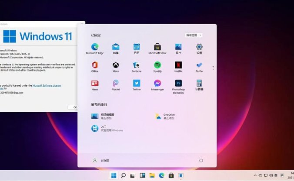This screenshot has height=181, width=294.
Task: Open the To Do app
Action: tap(199, 67)
